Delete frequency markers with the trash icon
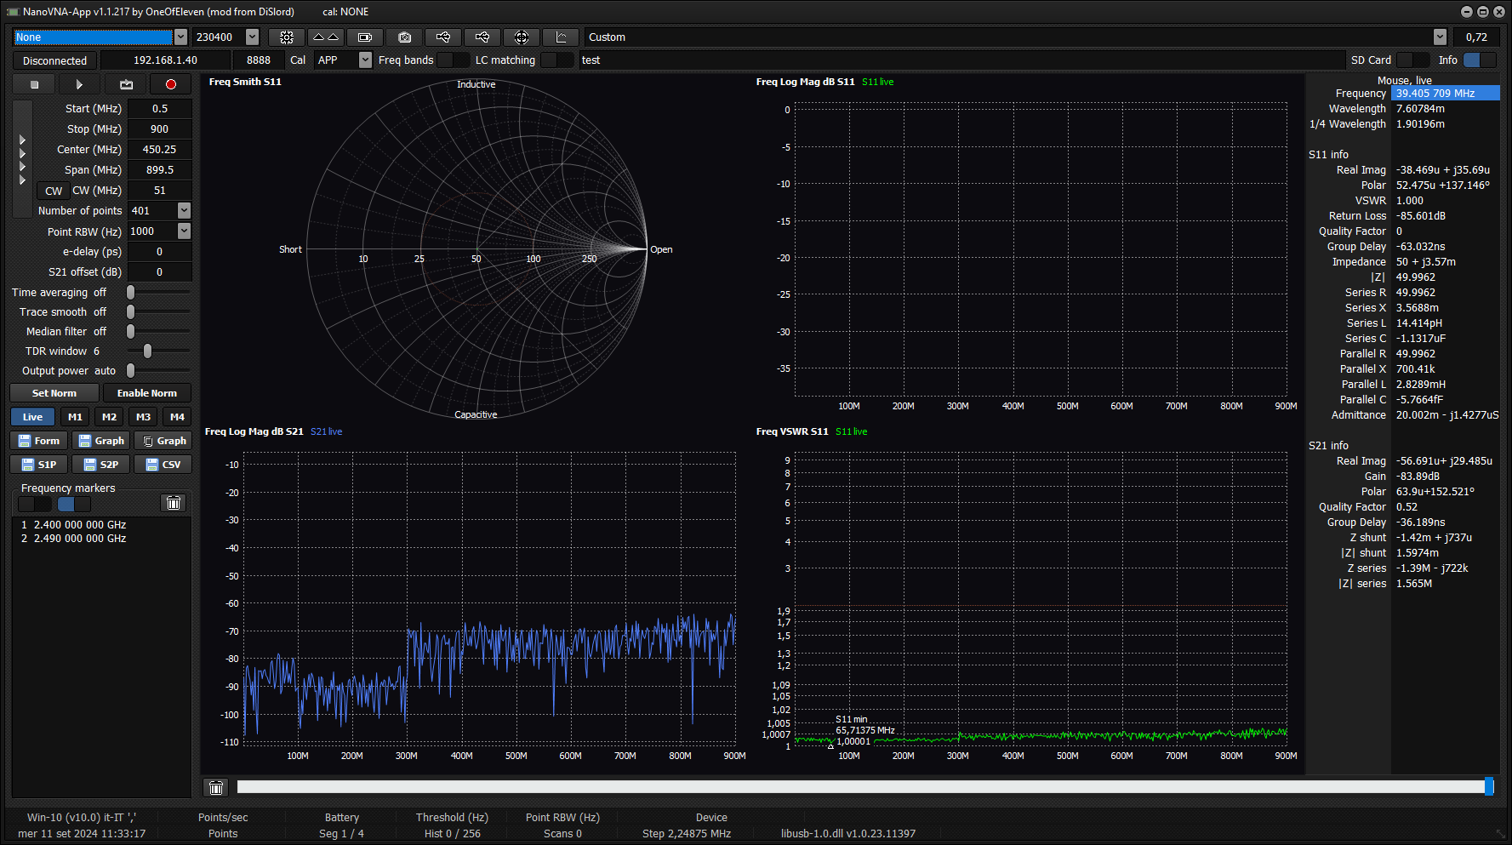 tap(174, 503)
